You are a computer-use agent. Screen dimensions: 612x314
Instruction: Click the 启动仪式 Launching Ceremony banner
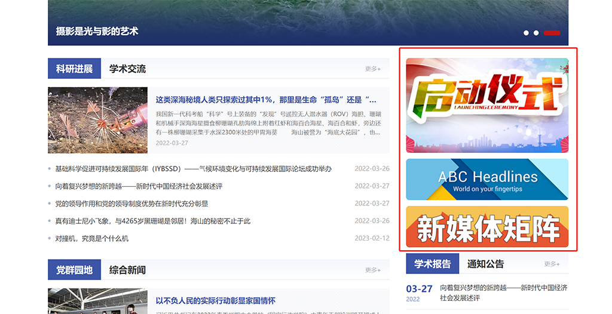[487, 105]
